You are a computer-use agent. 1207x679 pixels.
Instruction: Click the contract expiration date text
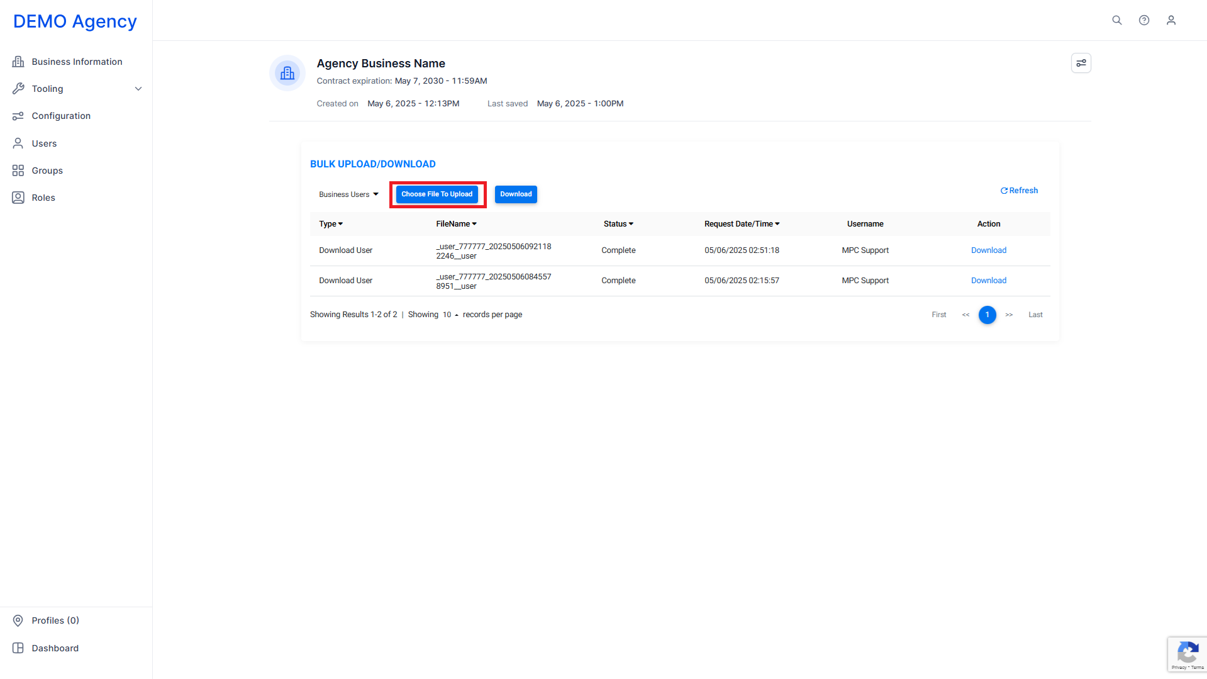(x=441, y=81)
